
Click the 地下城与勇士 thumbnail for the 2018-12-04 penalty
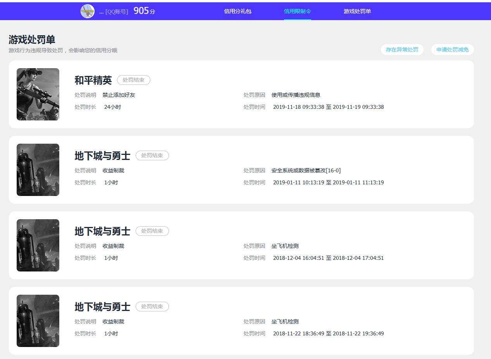click(x=38, y=245)
